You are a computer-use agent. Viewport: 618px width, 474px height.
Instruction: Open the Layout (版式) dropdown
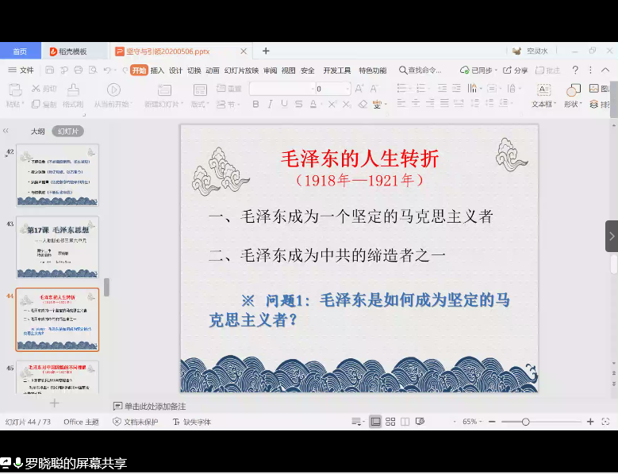[200, 104]
